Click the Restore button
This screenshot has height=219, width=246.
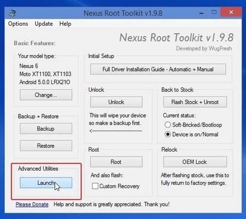[x=46, y=146]
